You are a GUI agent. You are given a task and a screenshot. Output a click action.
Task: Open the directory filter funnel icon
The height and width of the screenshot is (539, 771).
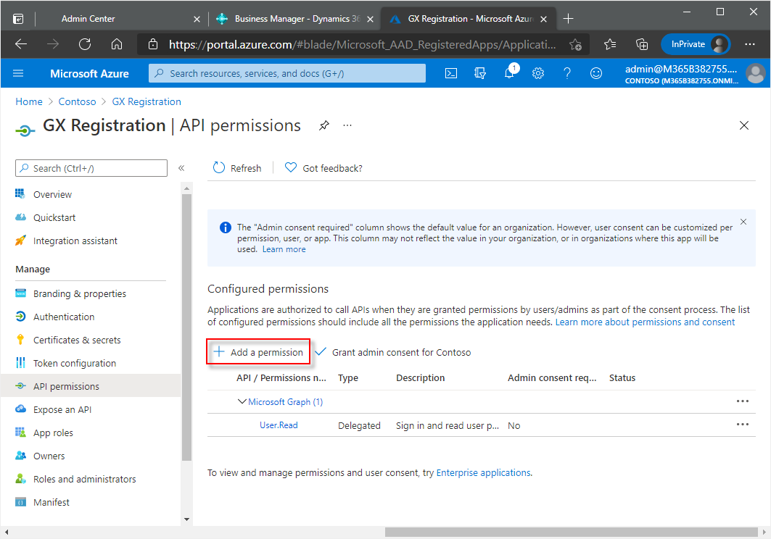[x=479, y=73]
